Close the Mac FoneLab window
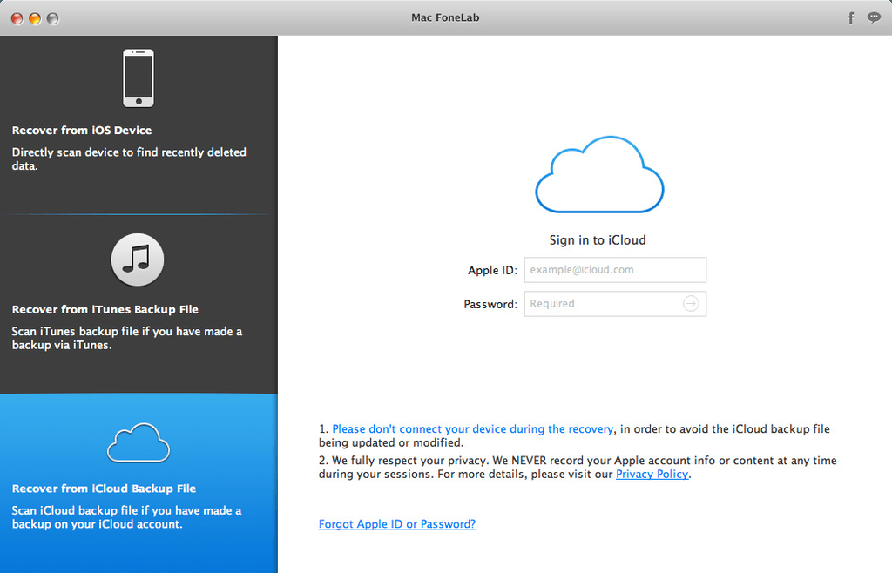 pyautogui.click(x=17, y=18)
